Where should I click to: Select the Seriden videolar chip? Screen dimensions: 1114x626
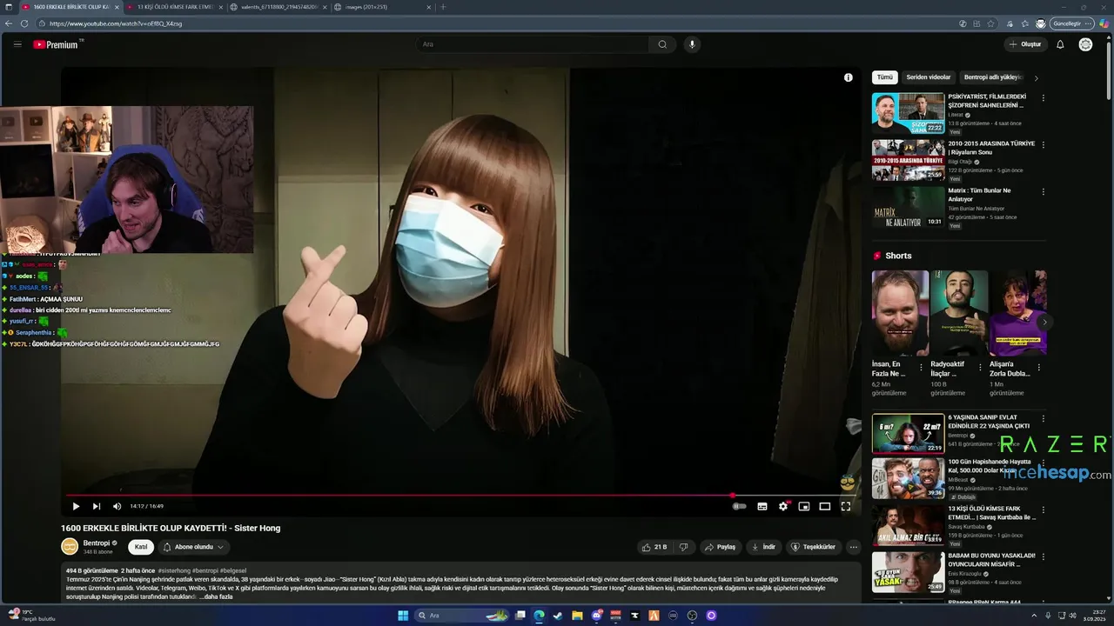click(929, 77)
